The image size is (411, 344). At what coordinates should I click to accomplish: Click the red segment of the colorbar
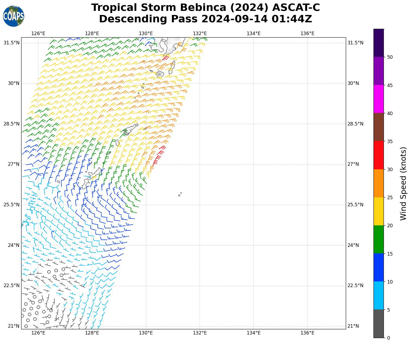pos(378,155)
